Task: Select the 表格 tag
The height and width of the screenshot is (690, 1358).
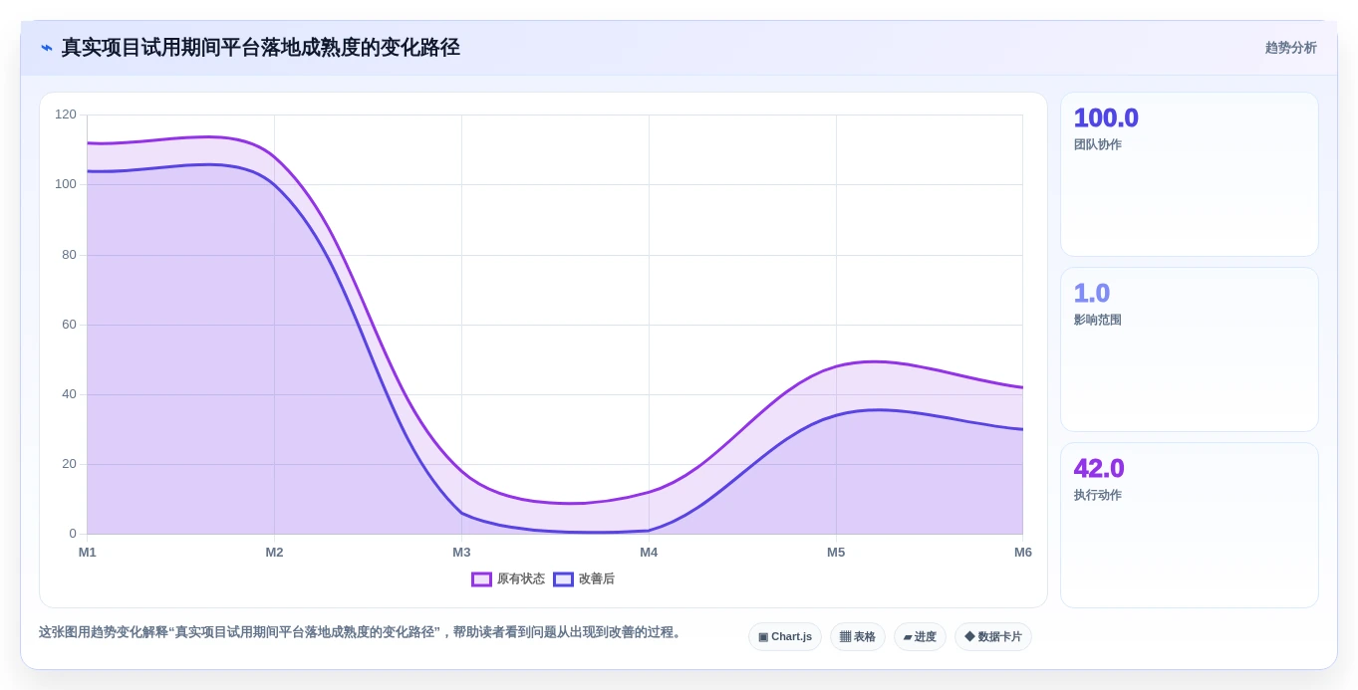Action: (858, 637)
